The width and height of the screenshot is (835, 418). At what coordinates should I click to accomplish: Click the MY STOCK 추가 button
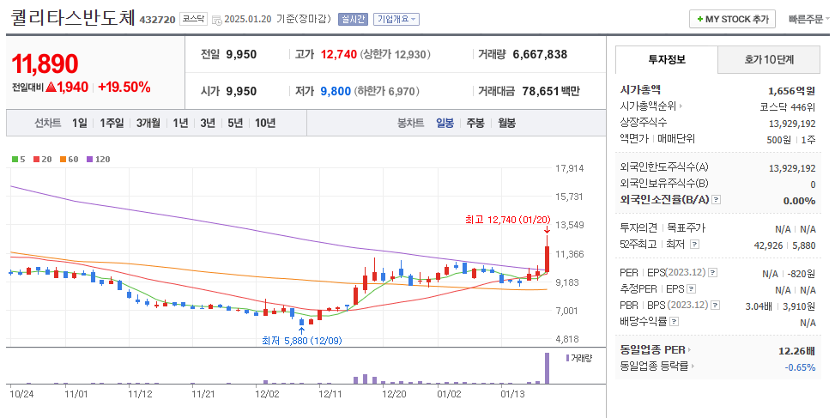click(x=732, y=19)
